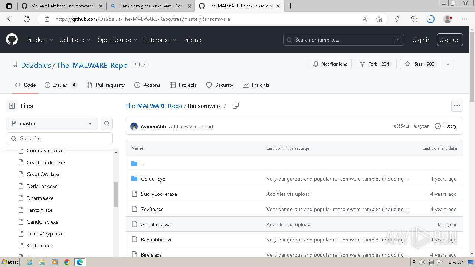Click the file tree scrollbar thumb

115,195
